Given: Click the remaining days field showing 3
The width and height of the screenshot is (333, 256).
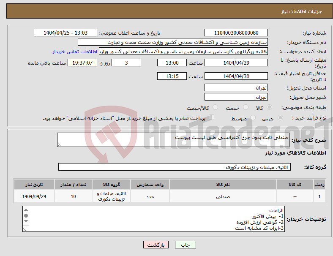Looking at the screenshot, I should pos(126,63).
